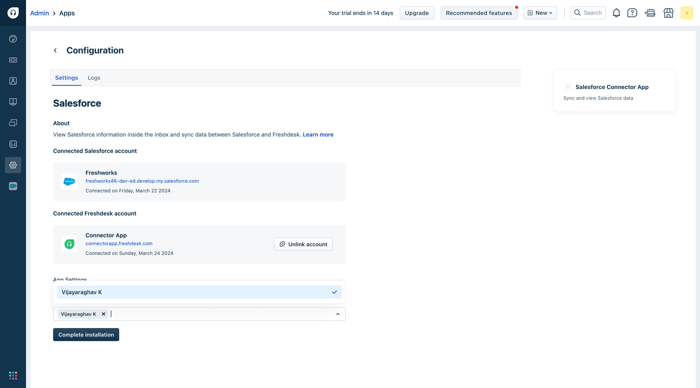Focus the Search field
Viewport: 700px width, 388px height.
point(588,13)
